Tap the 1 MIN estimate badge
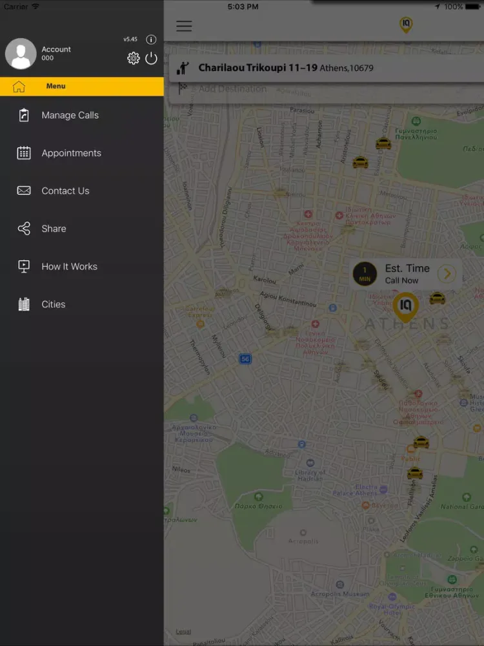Viewport: 484px width, 646px height. (365, 274)
